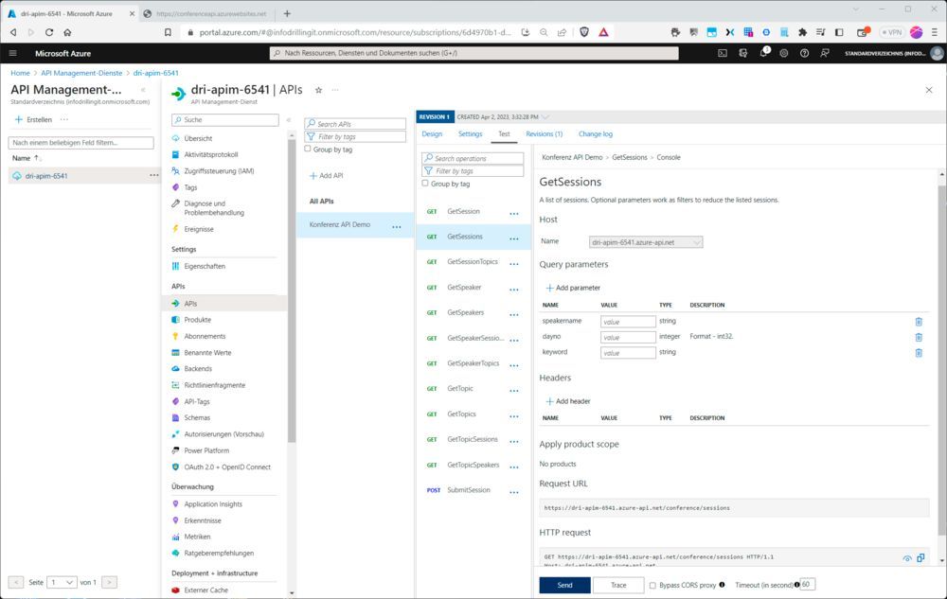947x599 pixels.
Task: Reveal hidden values in HTTP request
Action: pyautogui.click(x=907, y=558)
